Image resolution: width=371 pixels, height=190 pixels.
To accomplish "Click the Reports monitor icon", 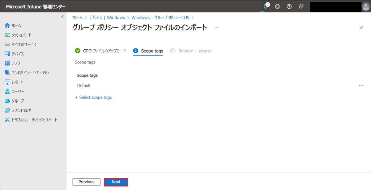I will (x=7, y=82).
